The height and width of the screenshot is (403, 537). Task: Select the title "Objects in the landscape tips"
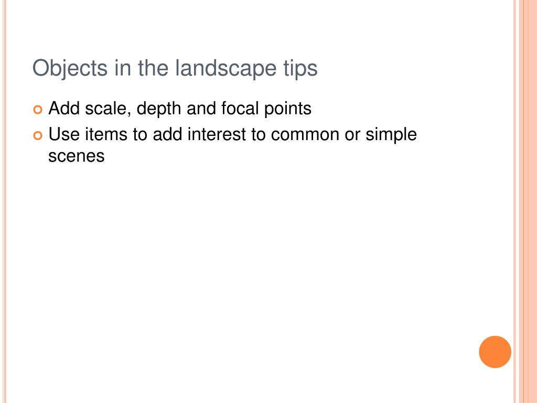(175, 69)
